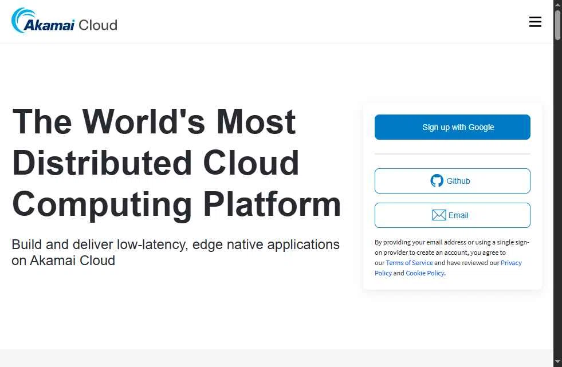562x367 pixels.
Task: Choose Github sign-up option
Action: [453, 181]
